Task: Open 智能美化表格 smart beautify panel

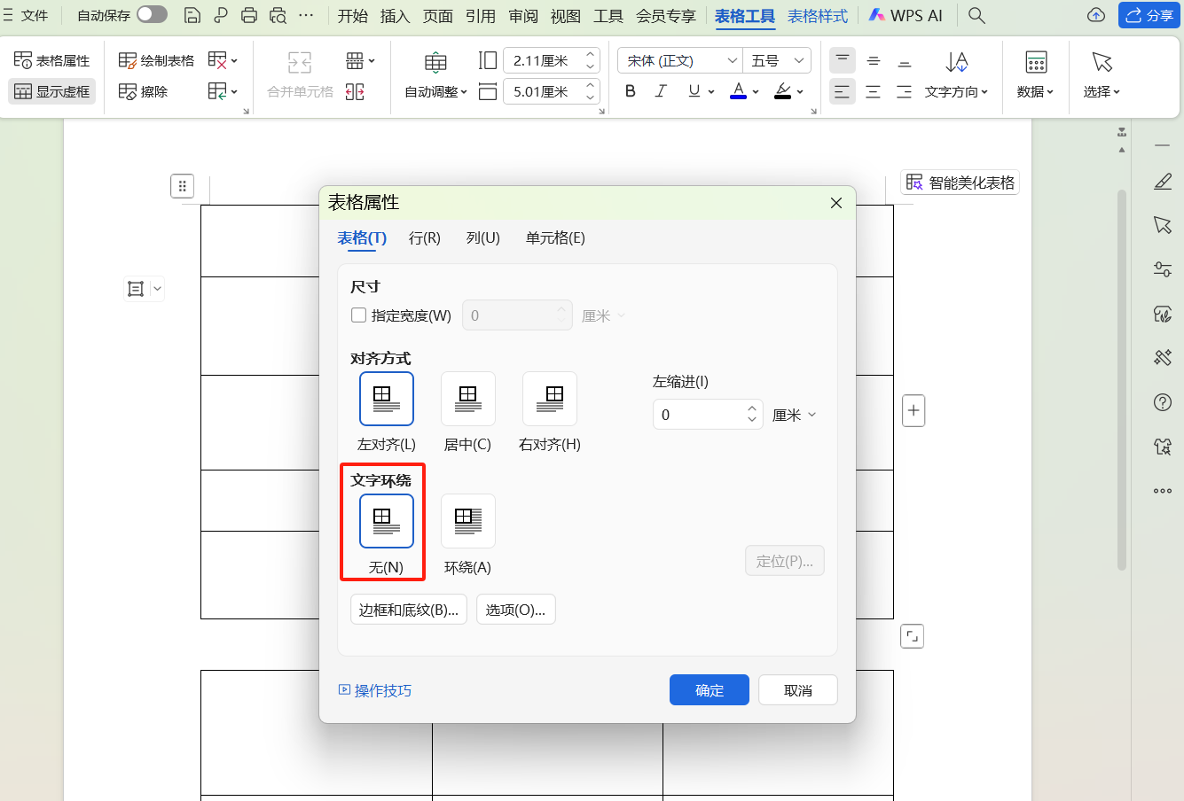Action: (960, 182)
